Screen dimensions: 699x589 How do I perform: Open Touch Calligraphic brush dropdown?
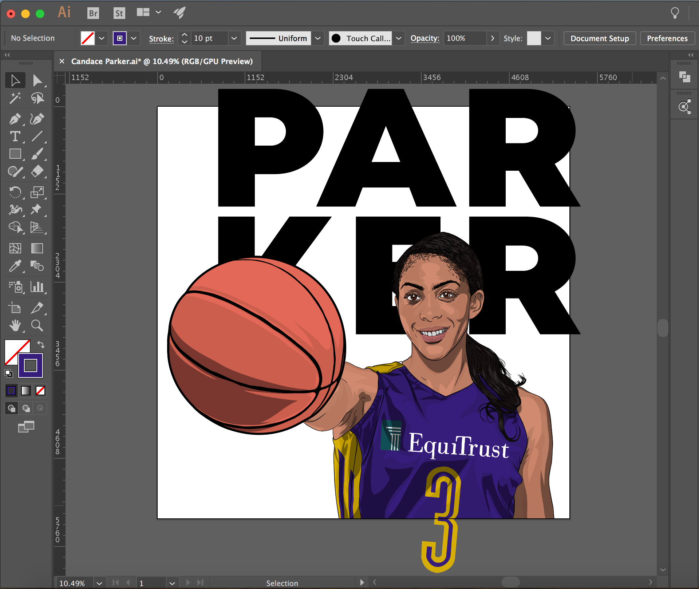pos(399,38)
